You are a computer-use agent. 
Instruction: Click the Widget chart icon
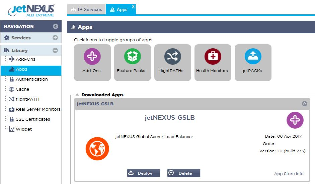(12, 129)
